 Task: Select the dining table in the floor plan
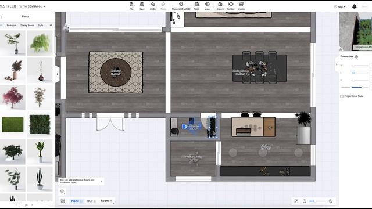(260, 68)
